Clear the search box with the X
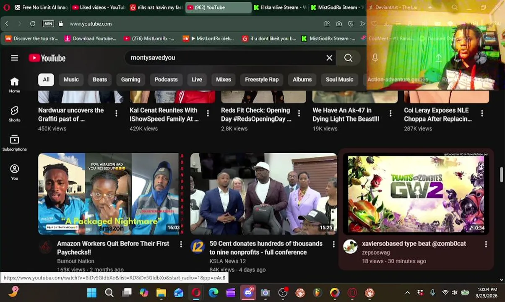Viewport: 505px width, 302px height. [x=329, y=58]
